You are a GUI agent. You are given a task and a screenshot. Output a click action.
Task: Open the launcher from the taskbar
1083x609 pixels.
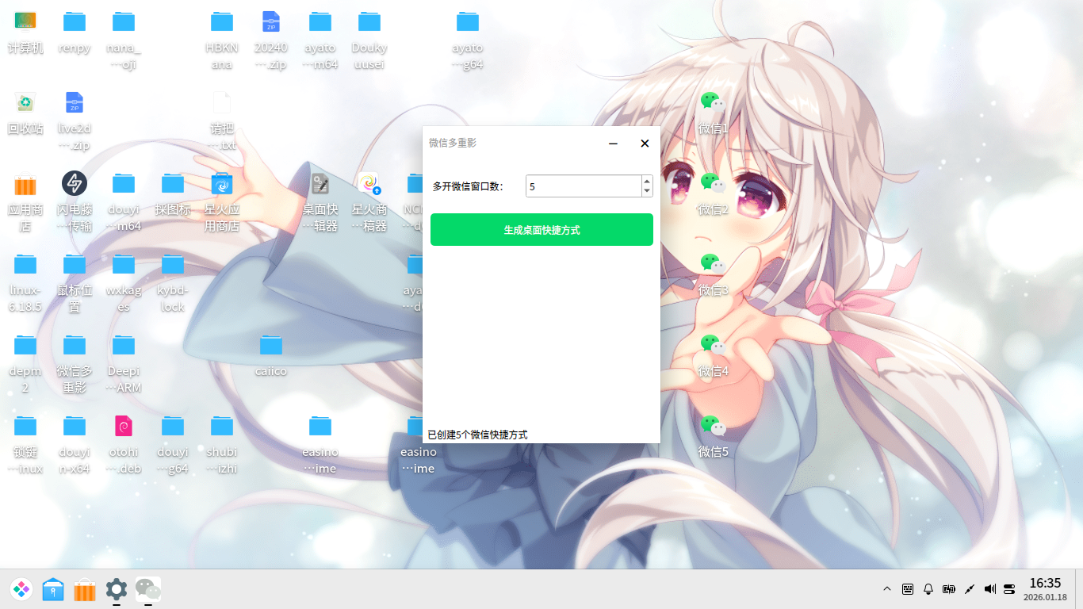pyautogui.click(x=21, y=589)
